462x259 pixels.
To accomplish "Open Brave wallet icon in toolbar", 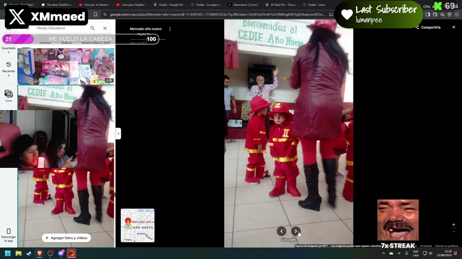I will point(435,14).
